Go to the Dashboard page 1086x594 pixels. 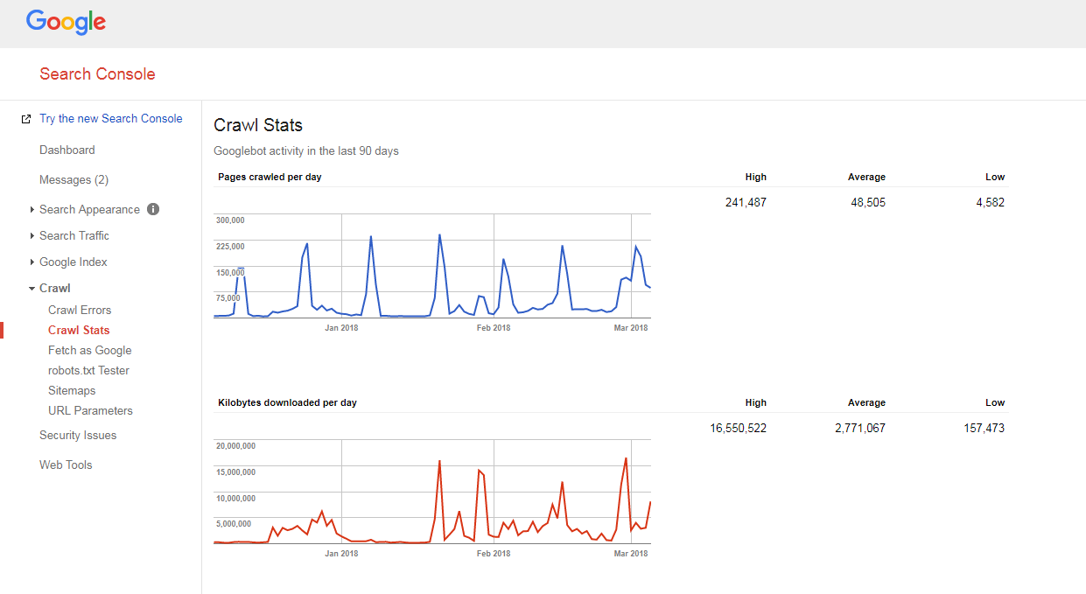(x=67, y=150)
